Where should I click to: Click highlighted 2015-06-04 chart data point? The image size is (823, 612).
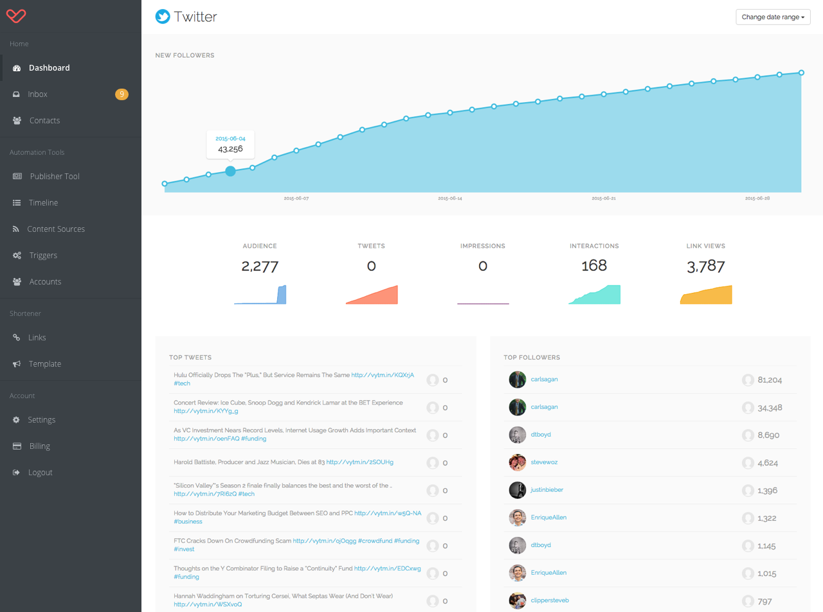pos(230,171)
